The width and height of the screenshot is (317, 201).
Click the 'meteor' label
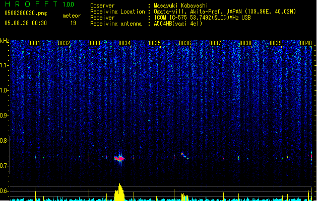tap(72, 16)
